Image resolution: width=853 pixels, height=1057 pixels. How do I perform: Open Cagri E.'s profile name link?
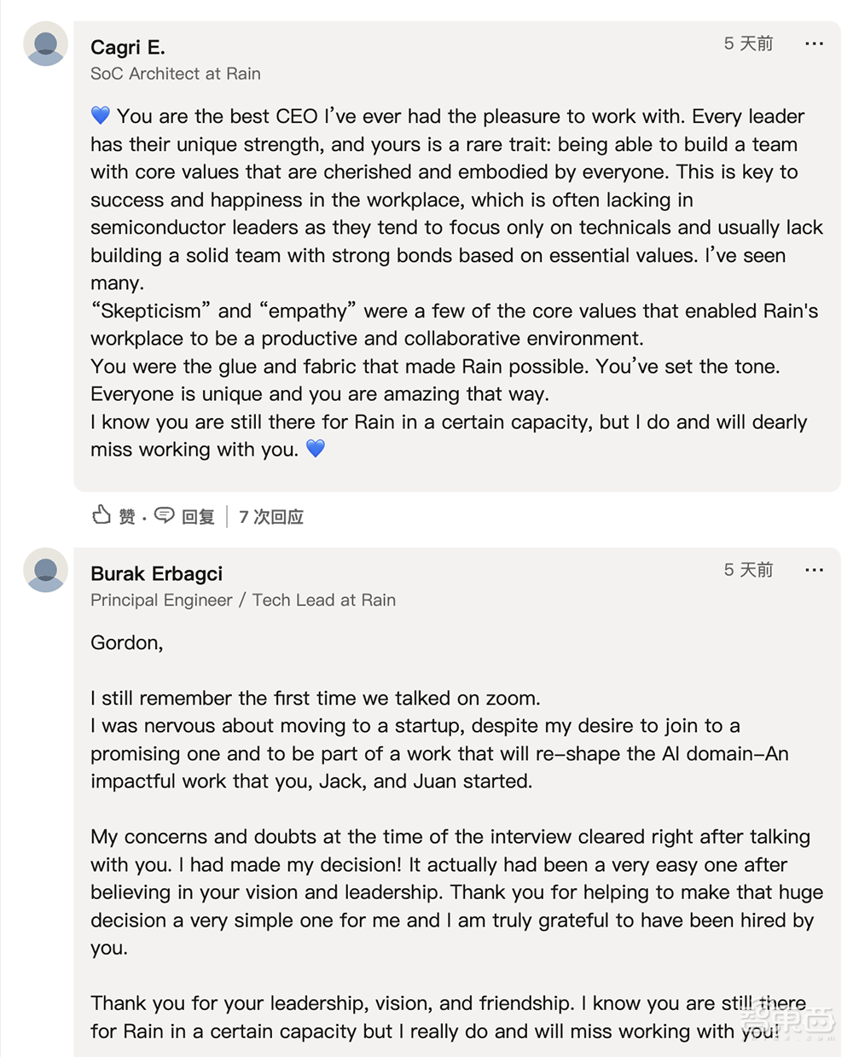pos(128,47)
